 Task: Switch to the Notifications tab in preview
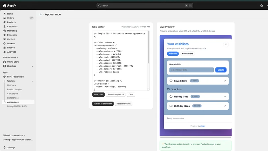point(187,54)
